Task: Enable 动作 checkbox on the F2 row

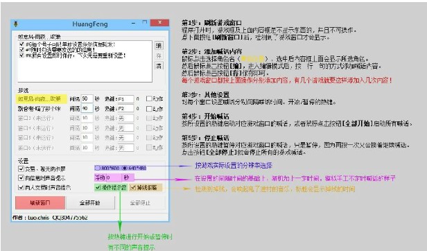Action: [x=149, y=109]
